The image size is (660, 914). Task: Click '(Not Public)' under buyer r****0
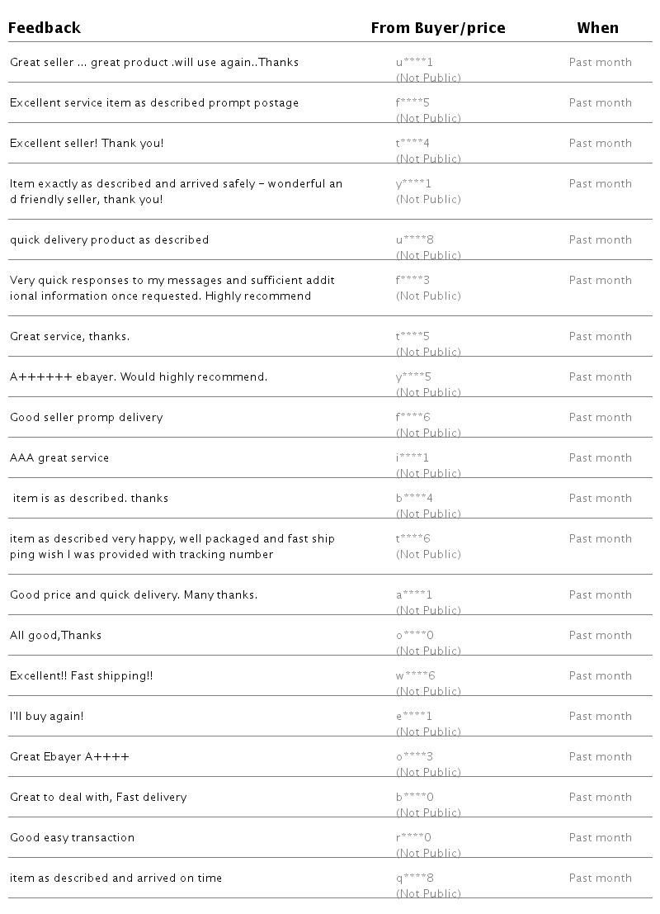[428, 853]
